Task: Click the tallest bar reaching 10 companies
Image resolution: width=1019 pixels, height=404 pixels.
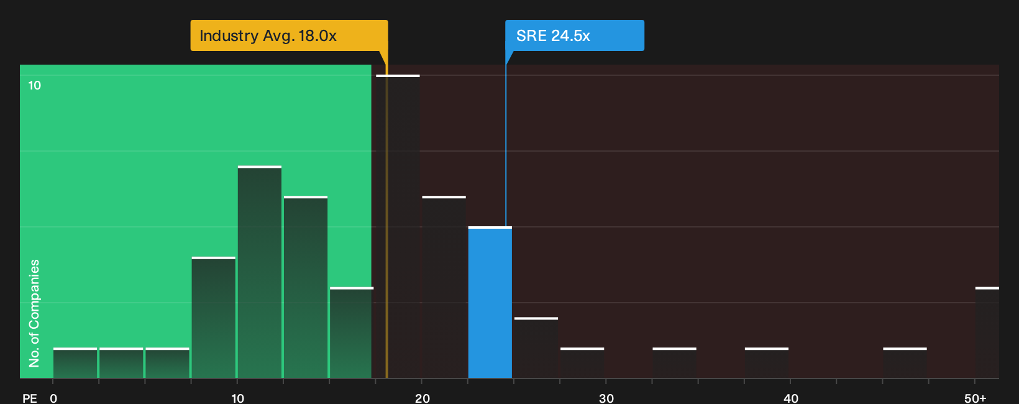Action: [x=398, y=226]
